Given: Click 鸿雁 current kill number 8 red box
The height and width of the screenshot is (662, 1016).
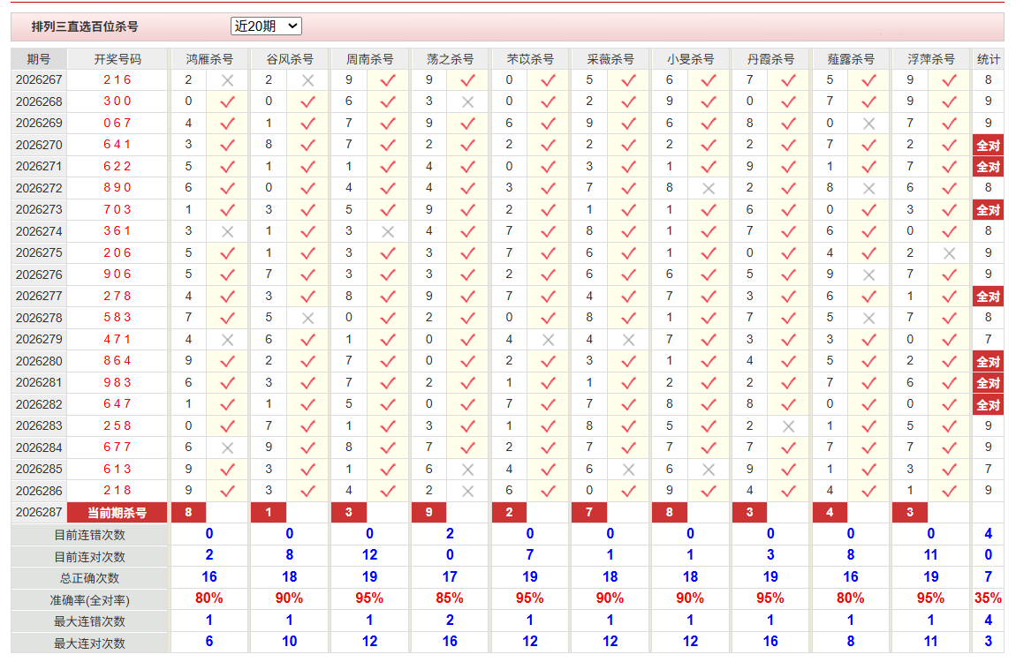Looking at the screenshot, I should point(188,513).
